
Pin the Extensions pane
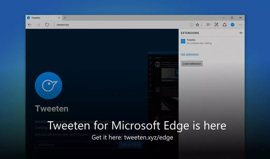point(241,33)
